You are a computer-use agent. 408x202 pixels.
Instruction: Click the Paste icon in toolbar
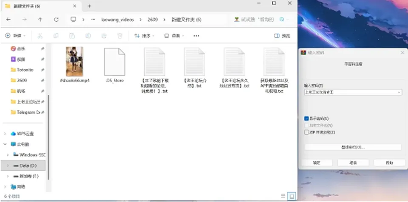pyautogui.click(x=72, y=36)
